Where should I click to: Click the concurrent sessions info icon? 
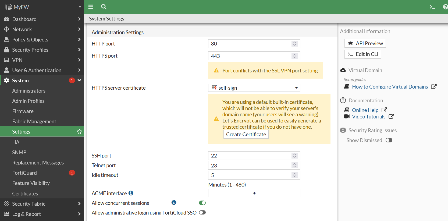coord(174,202)
